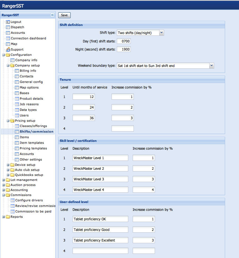Click the Commissions folder icon
Image resolution: width=239 pixels, height=258 pixels.
8,195
